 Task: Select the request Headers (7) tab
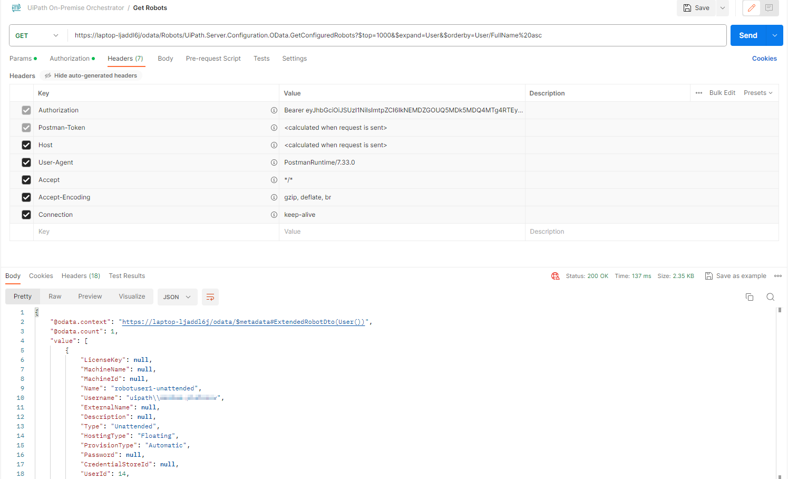click(x=125, y=59)
